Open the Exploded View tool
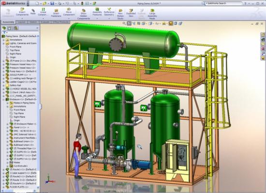Viewport: 266px width, 193px height. point(131,13)
